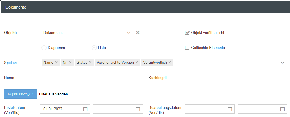The height and width of the screenshot is (117, 290).
Task: Click the Filter ausblenden link
Action: 53,94
